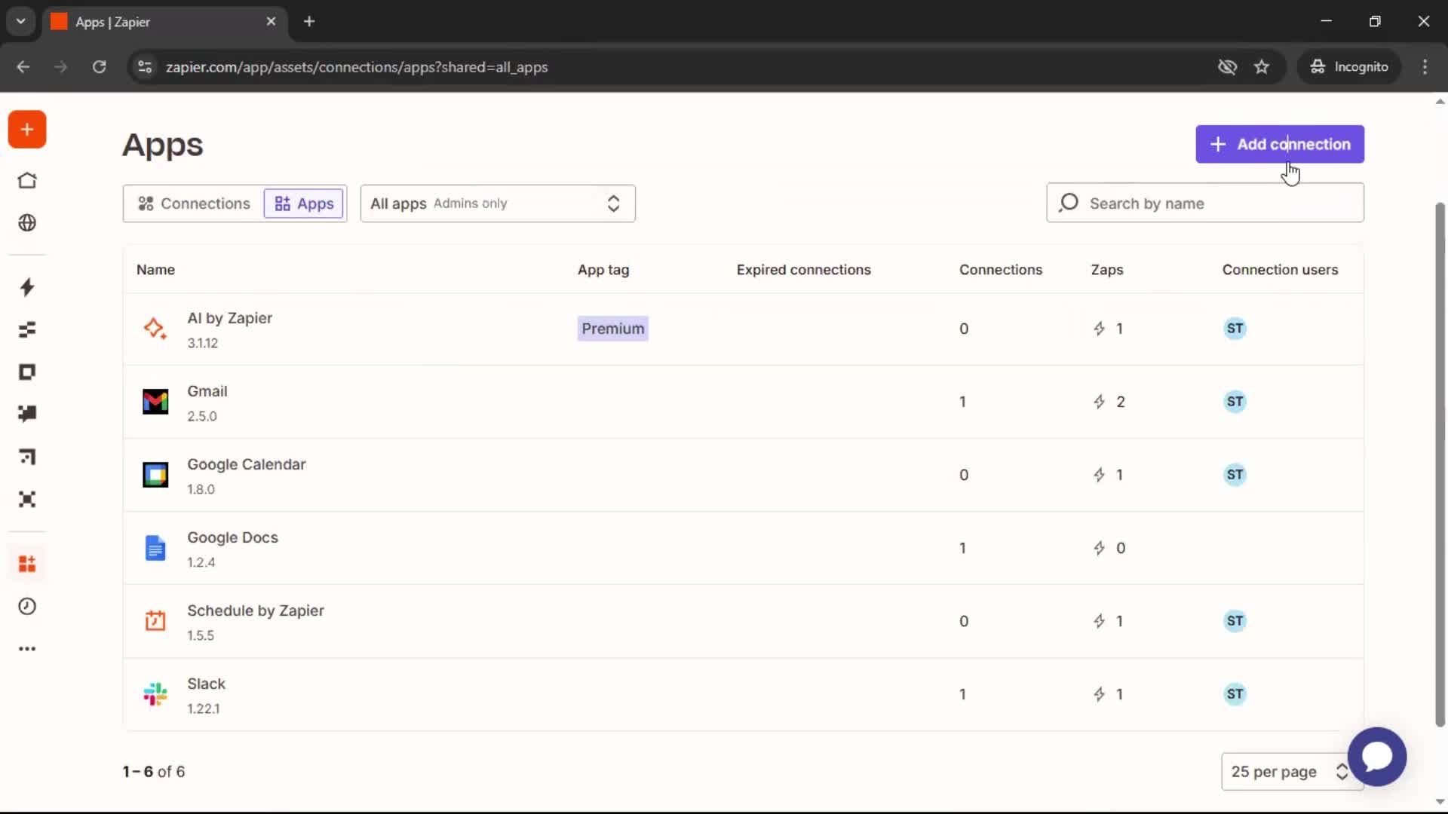Click the Apps | Zapier browser tab

164,22
